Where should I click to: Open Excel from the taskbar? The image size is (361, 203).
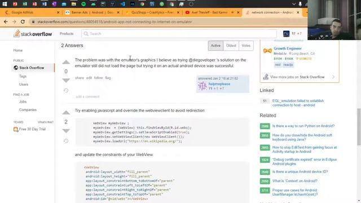pyautogui.click(x=25, y=4)
